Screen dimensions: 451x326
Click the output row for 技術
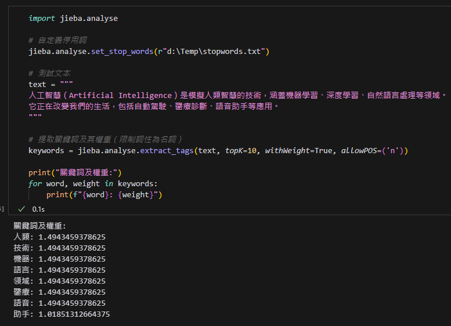point(60,248)
